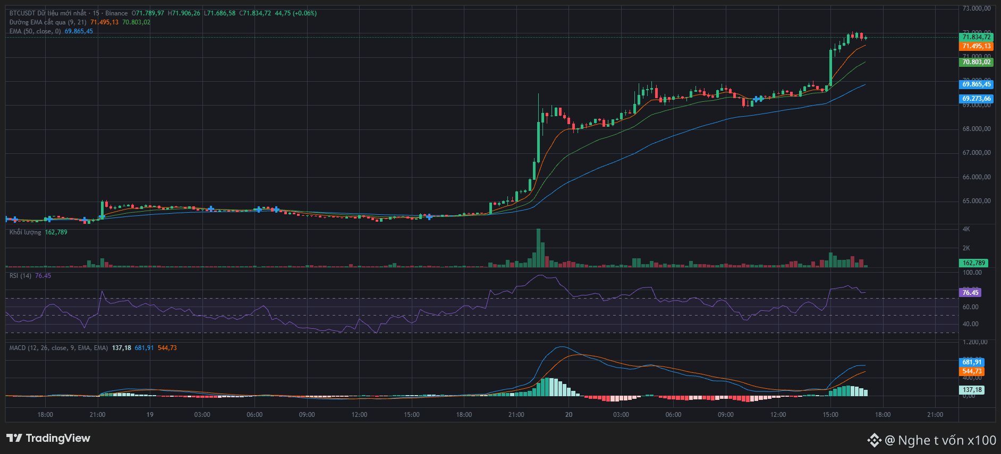Click green 70.803,02 value in EMA legend

tap(136, 22)
